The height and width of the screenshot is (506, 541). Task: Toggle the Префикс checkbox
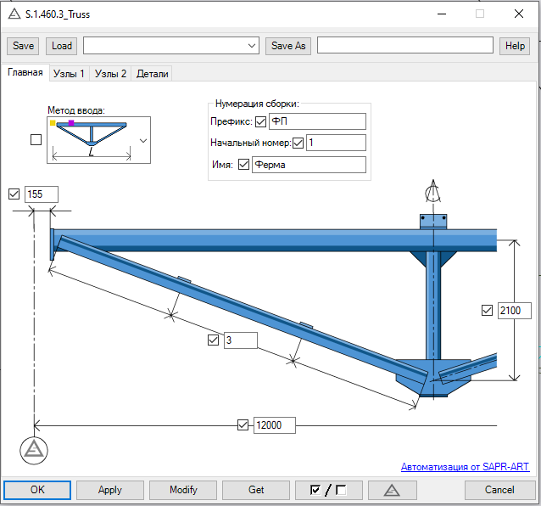(x=260, y=121)
